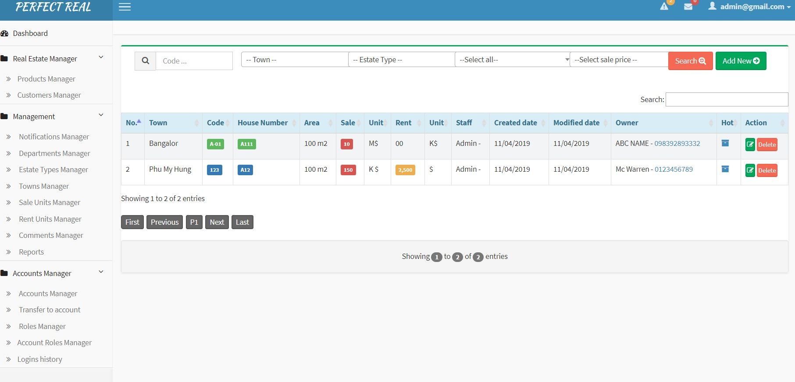Click the magnifier icon beside Code field
Screen dimensions: 795x382
point(145,61)
